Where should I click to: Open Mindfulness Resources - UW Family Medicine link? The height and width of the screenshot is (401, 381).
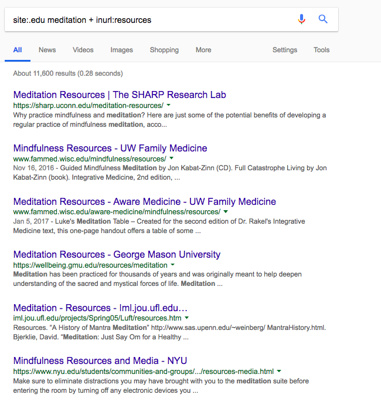pyautogui.click(x=110, y=148)
